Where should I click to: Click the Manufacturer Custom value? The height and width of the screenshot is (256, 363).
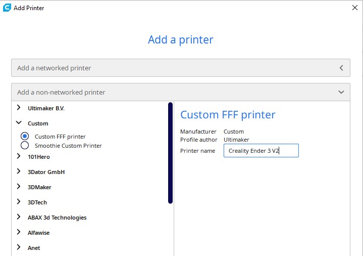pyautogui.click(x=234, y=132)
